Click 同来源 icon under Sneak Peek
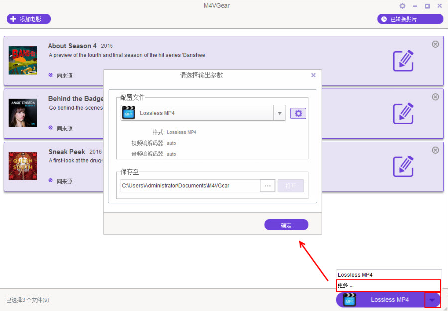Viewport: 448px width, 311px height. [x=51, y=180]
